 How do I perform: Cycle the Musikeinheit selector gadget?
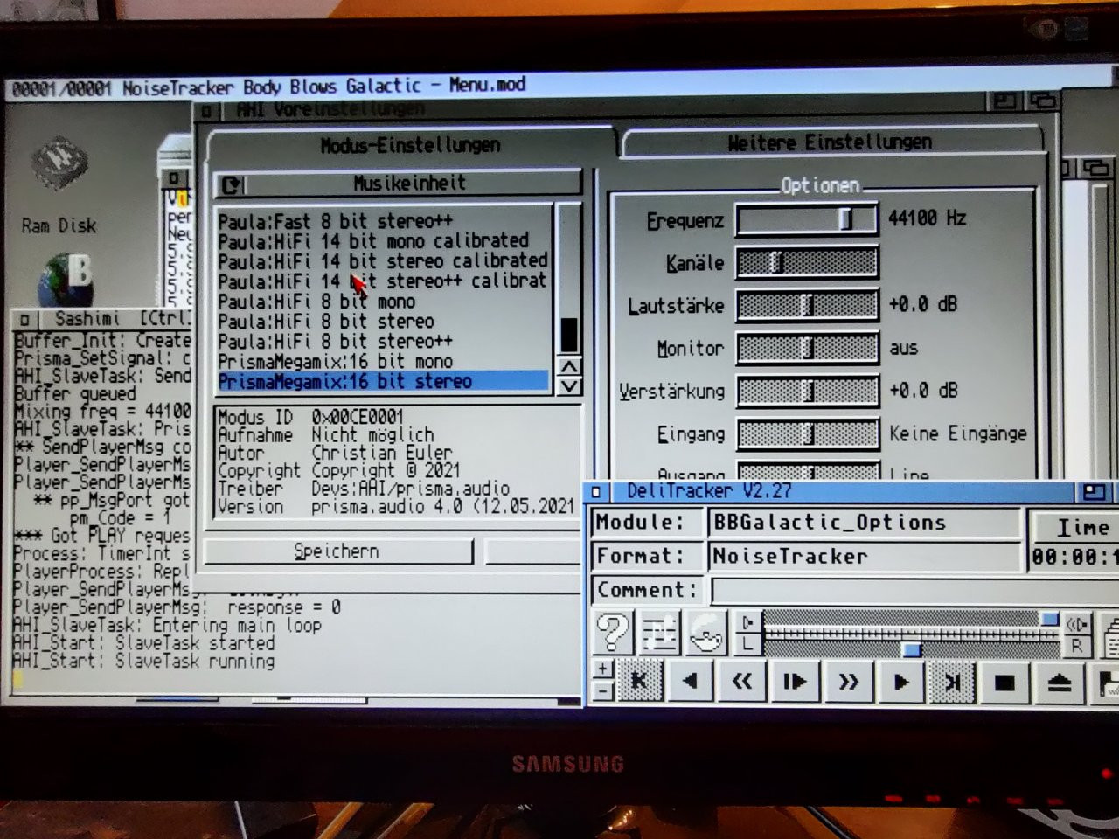coord(232,184)
